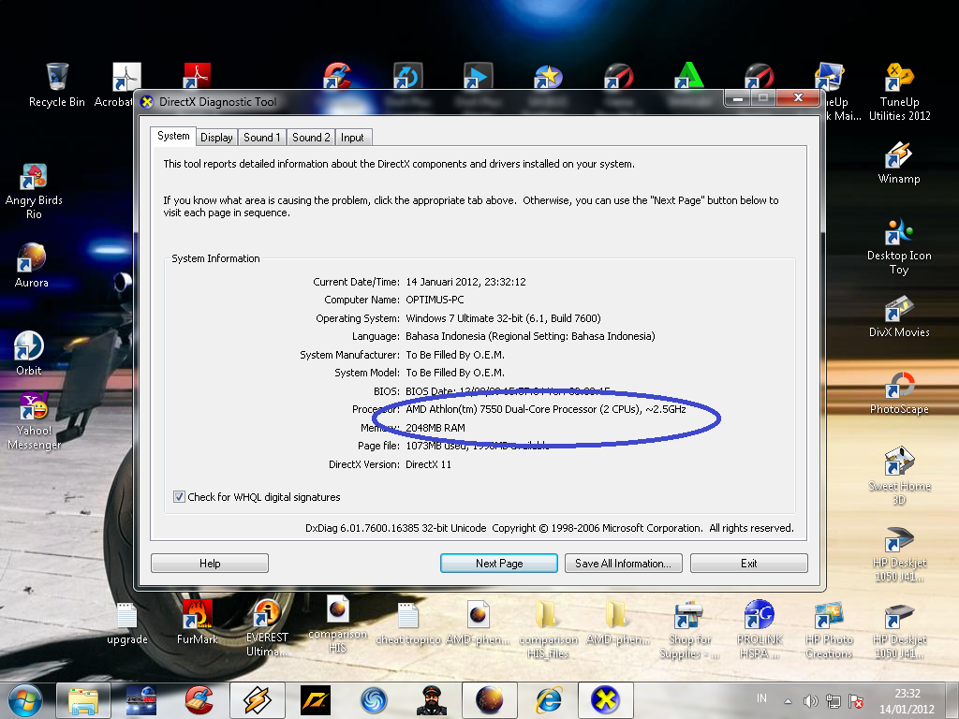
Task: Launch PhotoScape desktop icon
Action: point(899,393)
